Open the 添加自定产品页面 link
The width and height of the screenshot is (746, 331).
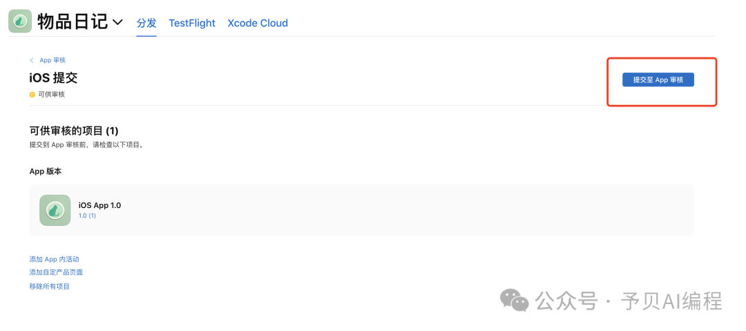click(x=56, y=272)
